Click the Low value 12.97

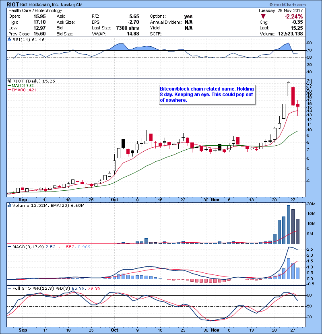pos(39,28)
